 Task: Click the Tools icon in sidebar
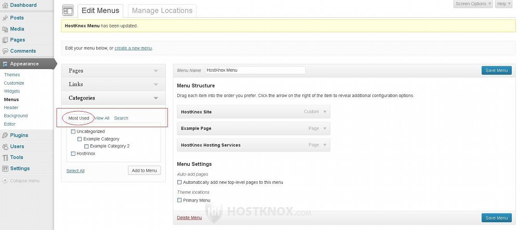click(5, 157)
